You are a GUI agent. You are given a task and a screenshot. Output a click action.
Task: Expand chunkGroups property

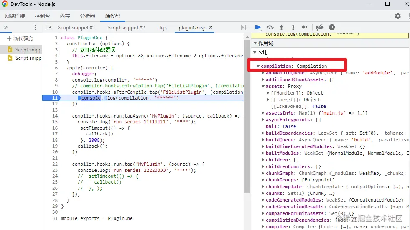(263, 180)
